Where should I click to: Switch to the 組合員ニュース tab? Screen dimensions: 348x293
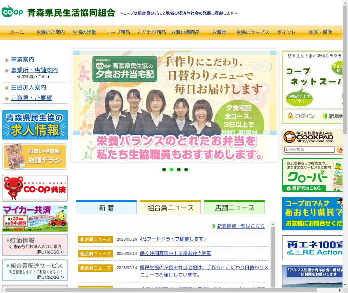click(170, 208)
